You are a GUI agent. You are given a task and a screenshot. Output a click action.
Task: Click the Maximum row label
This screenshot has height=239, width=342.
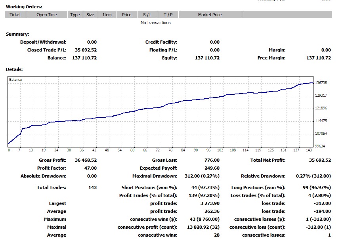click(55, 219)
